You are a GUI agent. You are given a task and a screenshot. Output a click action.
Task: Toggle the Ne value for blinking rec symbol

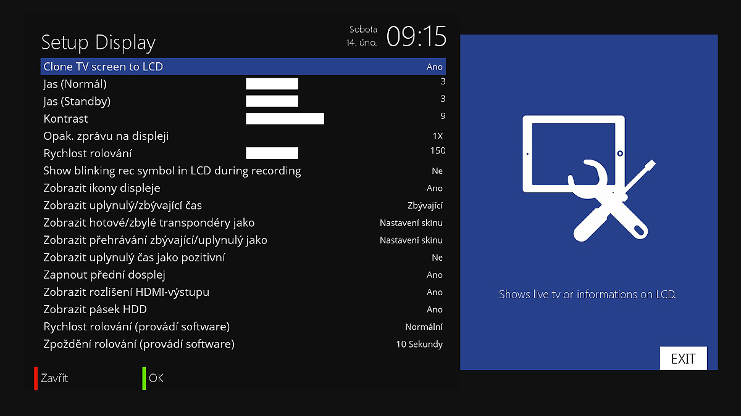tap(437, 171)
